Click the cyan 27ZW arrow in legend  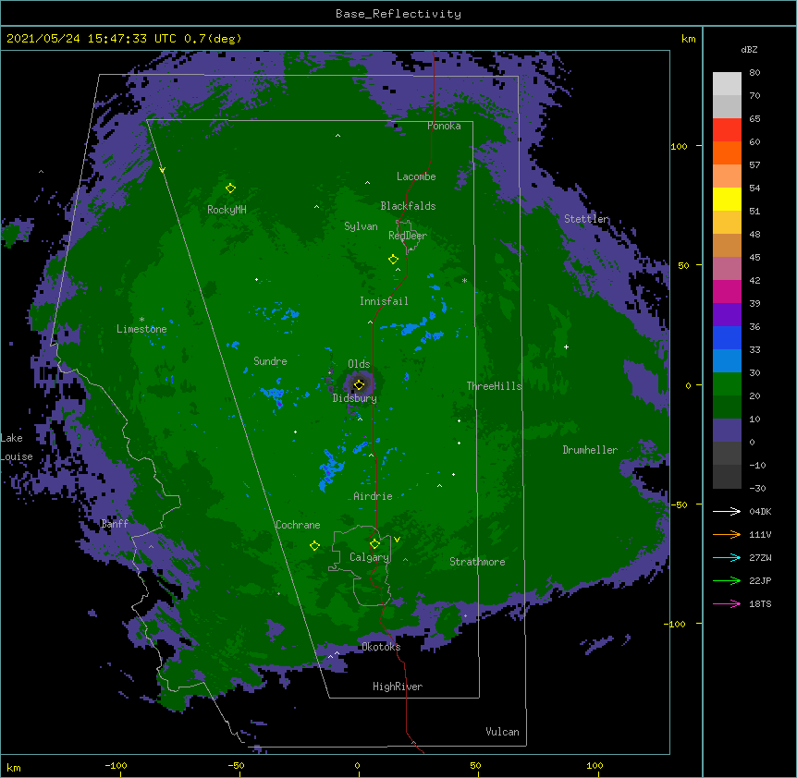pos(727,557)
